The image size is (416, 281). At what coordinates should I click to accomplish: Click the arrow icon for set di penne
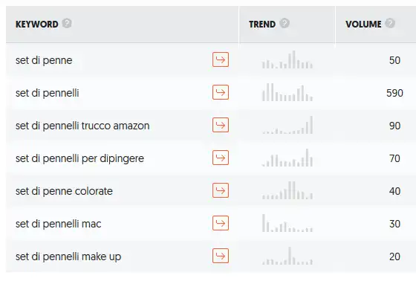point(221,59)
